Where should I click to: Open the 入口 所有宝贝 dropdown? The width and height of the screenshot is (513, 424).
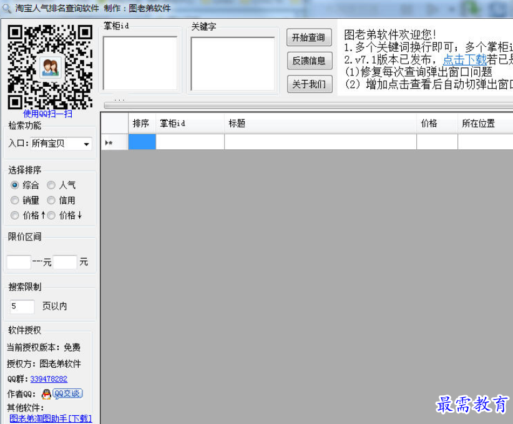pyautogui.click(x=62, y=144)
